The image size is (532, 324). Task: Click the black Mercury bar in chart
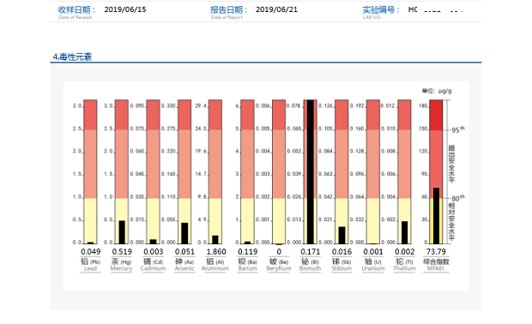pos(122,232)
